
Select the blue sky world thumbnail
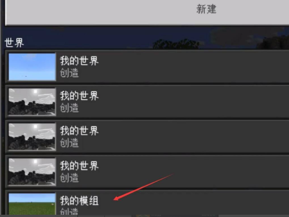tap(32, 67)
